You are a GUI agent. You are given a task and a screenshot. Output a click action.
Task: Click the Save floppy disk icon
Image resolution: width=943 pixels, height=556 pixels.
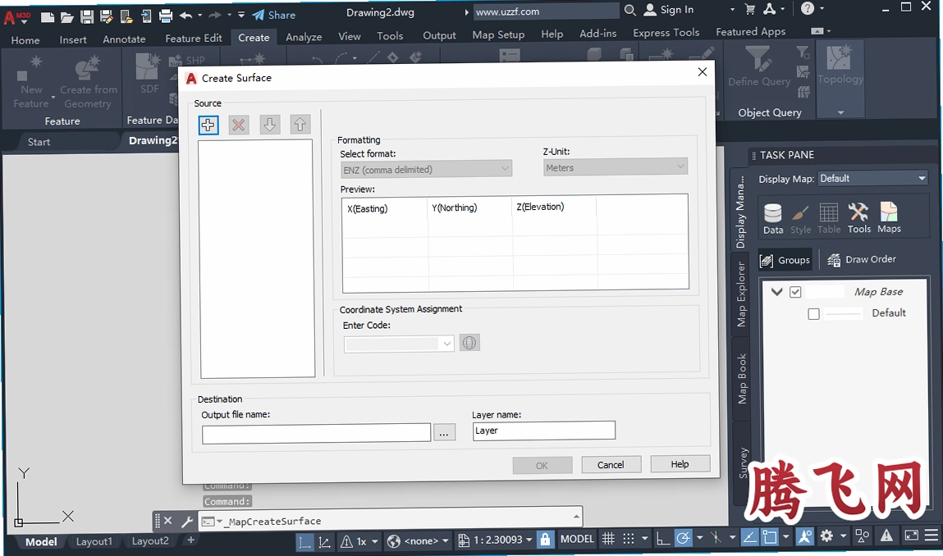(x=87, y=16)
